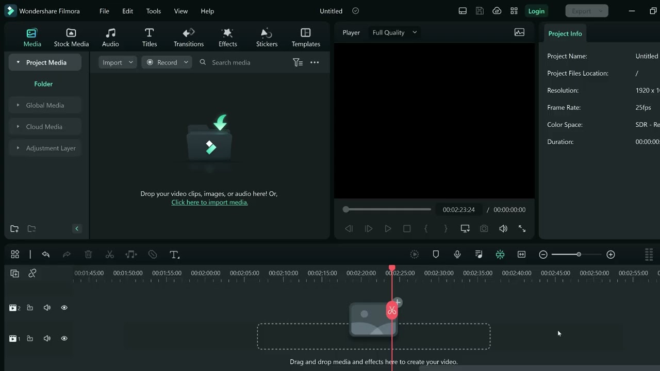Switch to the Audio tab
The height and width of the screenshot is (371, 660).
coord(110,38)
